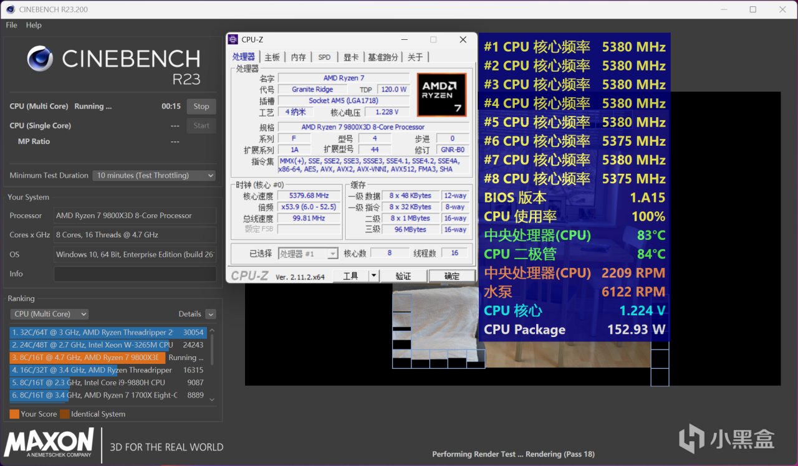Stop the CPU Multi Core test

pyautogui.click(x=201, y=107)
